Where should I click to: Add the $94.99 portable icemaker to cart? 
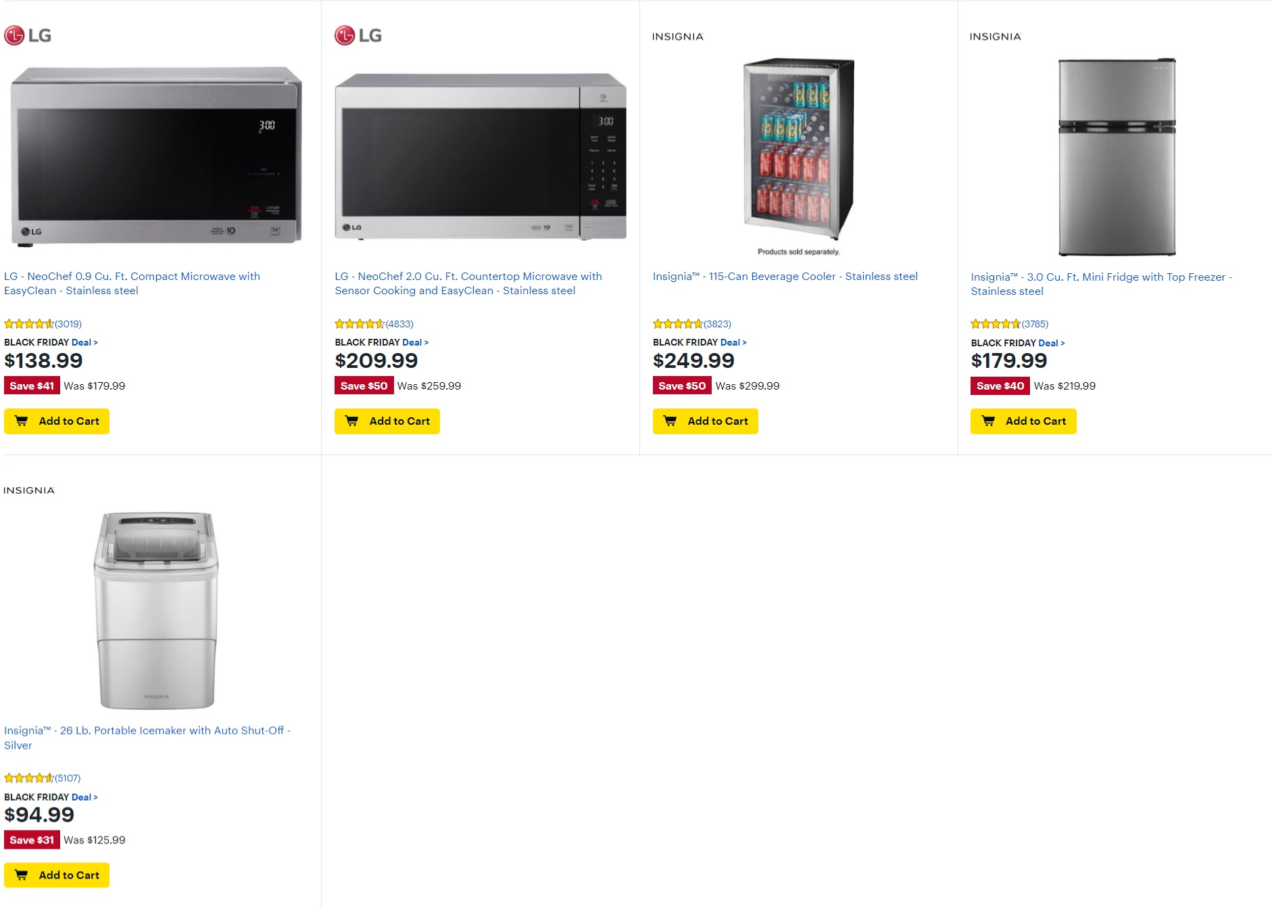click(57, 875)
